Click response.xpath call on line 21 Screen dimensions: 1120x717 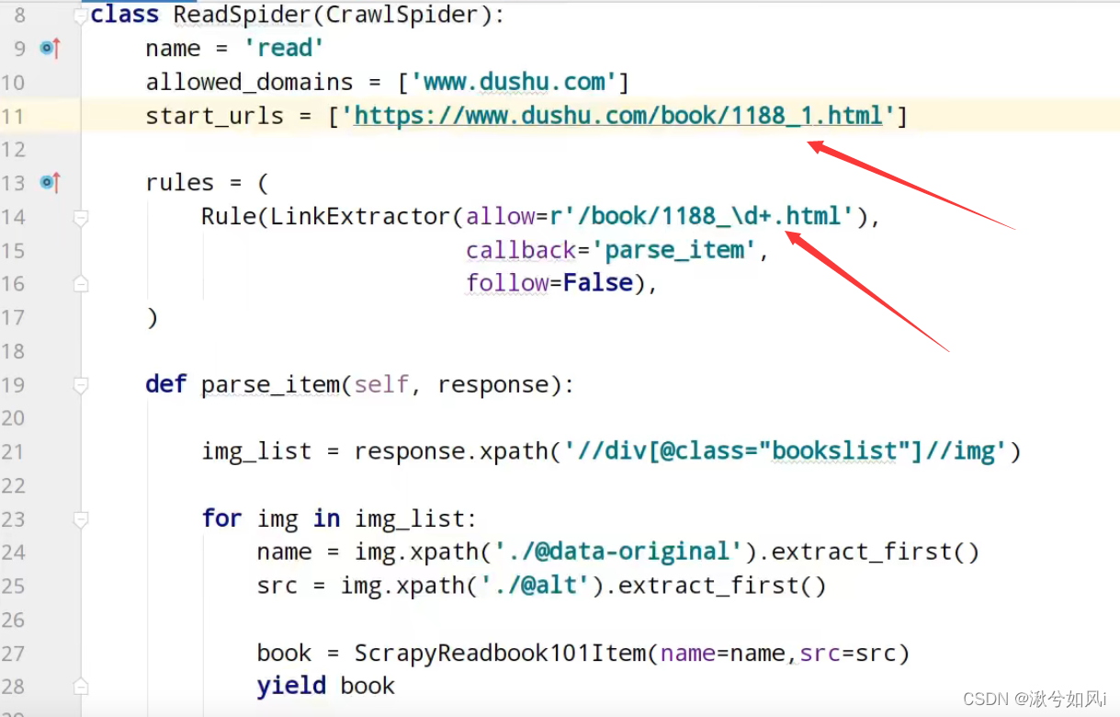pyautogui.click(x=451, y=451)
